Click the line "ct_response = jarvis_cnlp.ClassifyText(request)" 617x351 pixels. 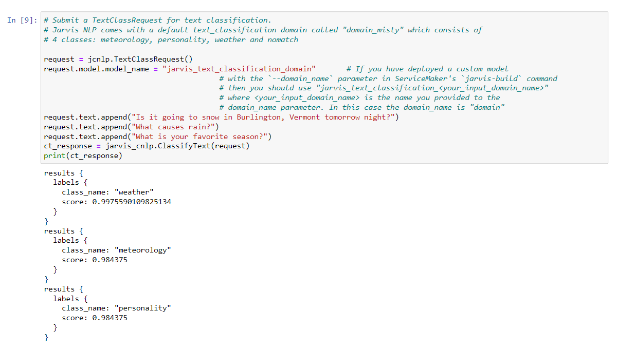click(147, 146)
